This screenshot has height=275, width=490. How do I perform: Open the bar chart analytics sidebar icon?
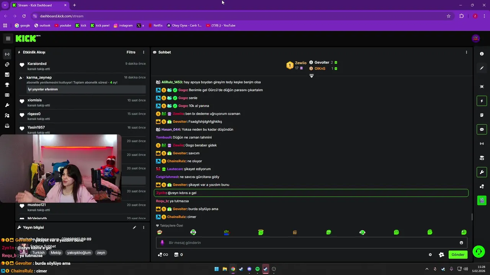pyautogui.click(x=7, y=75)
